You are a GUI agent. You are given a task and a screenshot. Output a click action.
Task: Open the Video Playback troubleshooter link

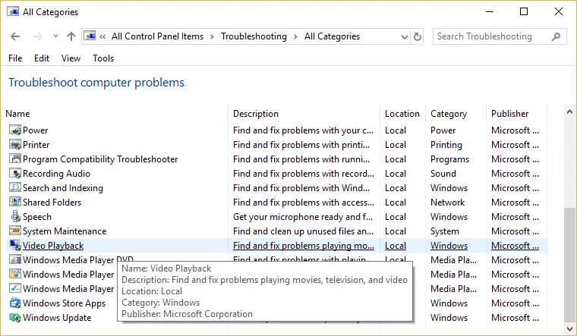point(53,246)
